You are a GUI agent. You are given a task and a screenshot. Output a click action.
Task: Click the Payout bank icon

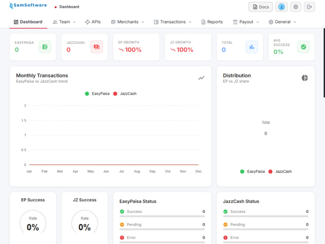pyautogui.click(x=235, y=22)
